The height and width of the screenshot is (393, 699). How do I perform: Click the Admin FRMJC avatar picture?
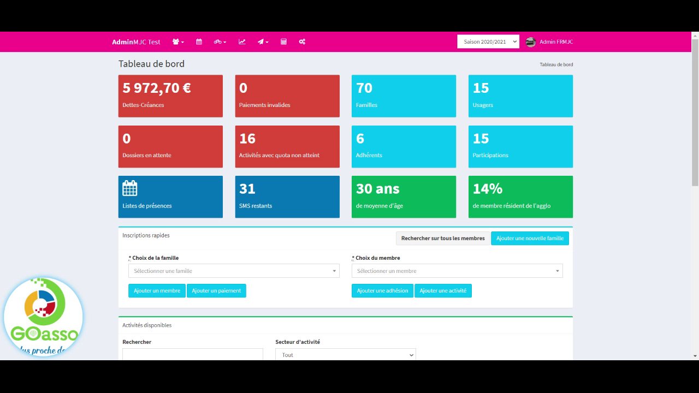coord(531,42)
